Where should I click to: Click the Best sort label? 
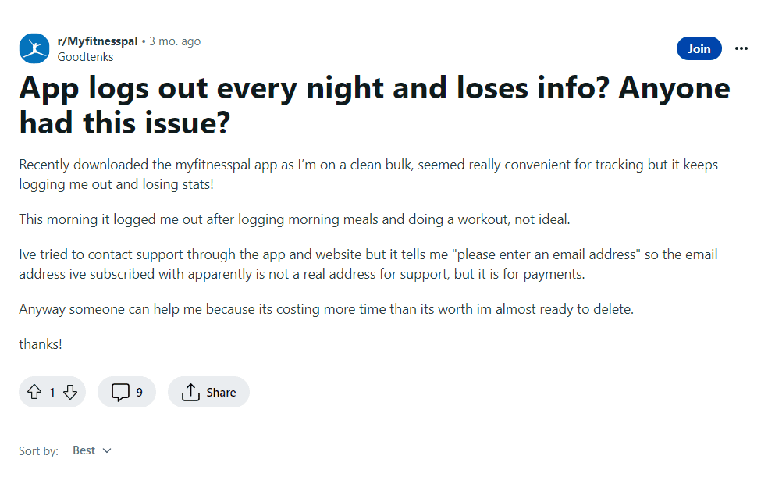click(82, 450)
